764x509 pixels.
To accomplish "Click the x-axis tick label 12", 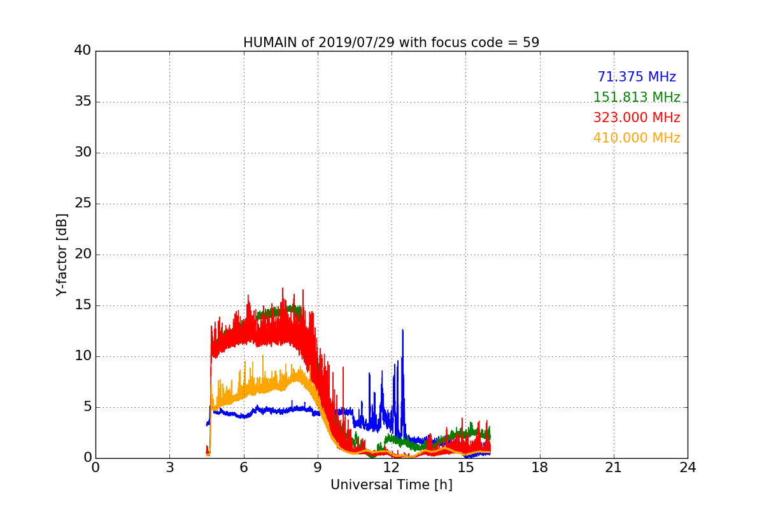I will 392,468.
